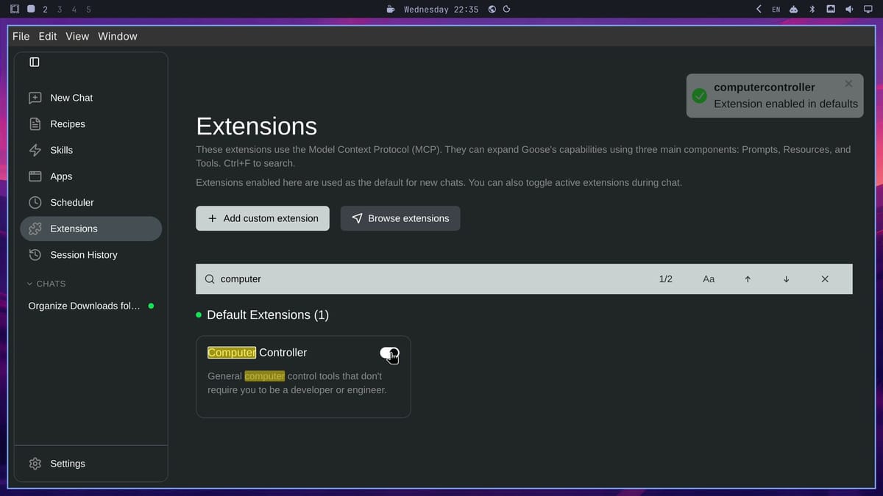Switch to workspace 5
Image resolution: width=883 pixels, height=496 pixels.
tap(89, 10)
